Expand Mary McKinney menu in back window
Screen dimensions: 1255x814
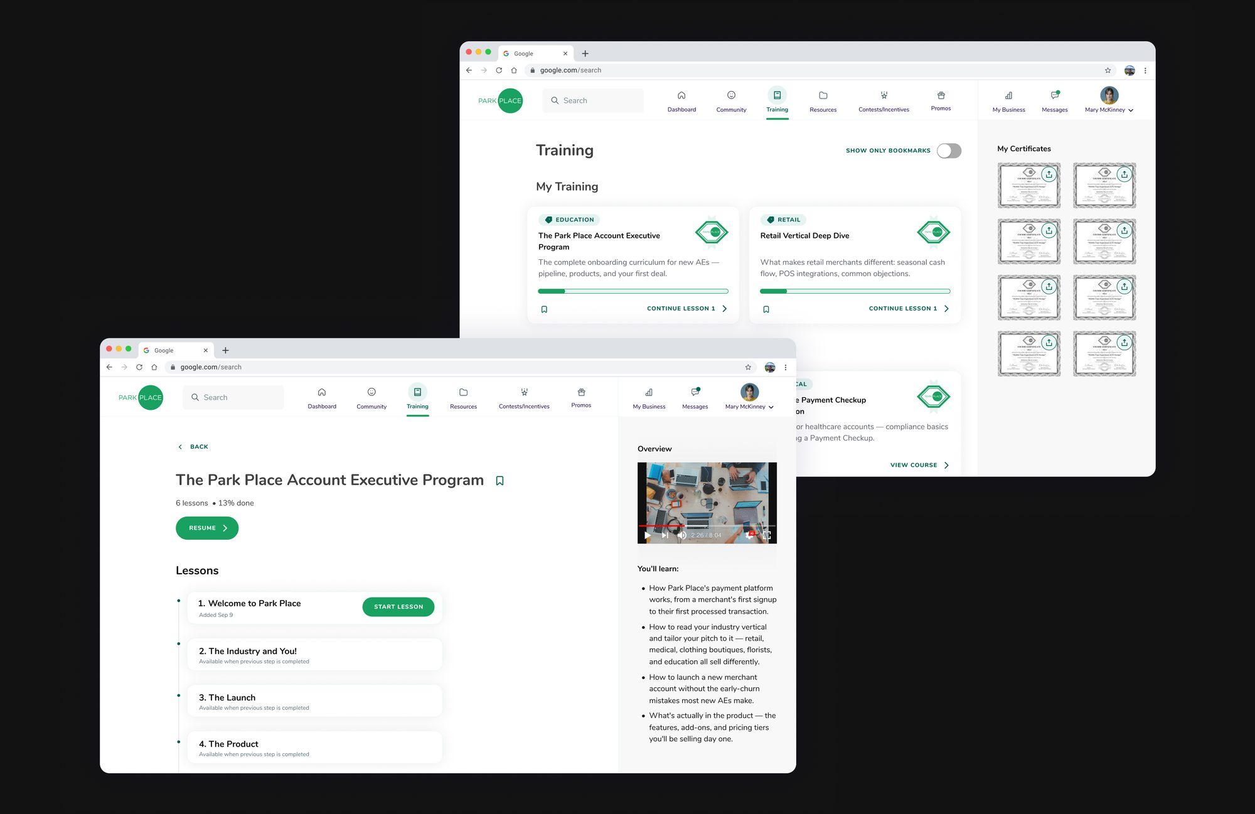point(1109,101)
